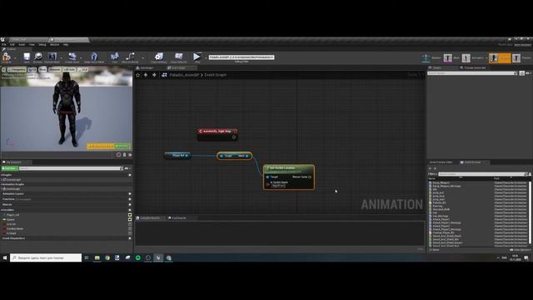Viewport: 533px width, 300px height.
Task: Click the Create Asset toolbar icon
Action: click(72, 57)
